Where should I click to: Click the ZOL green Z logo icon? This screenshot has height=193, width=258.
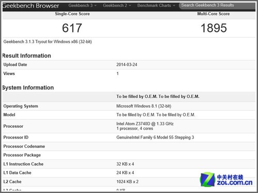(x=208, y=180)
